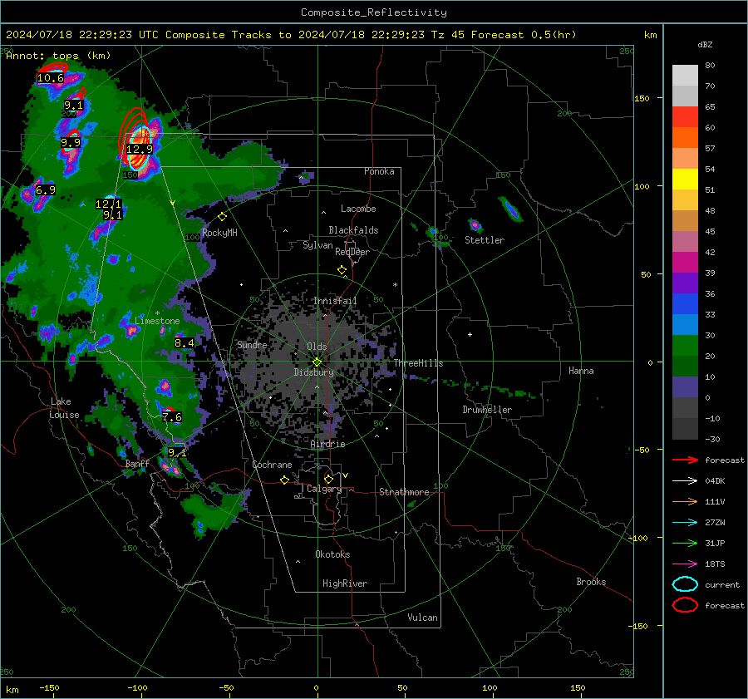Viewport: 748px width, 699px height.
Task: Click the Vulcan city label
Action: (422, 618)
